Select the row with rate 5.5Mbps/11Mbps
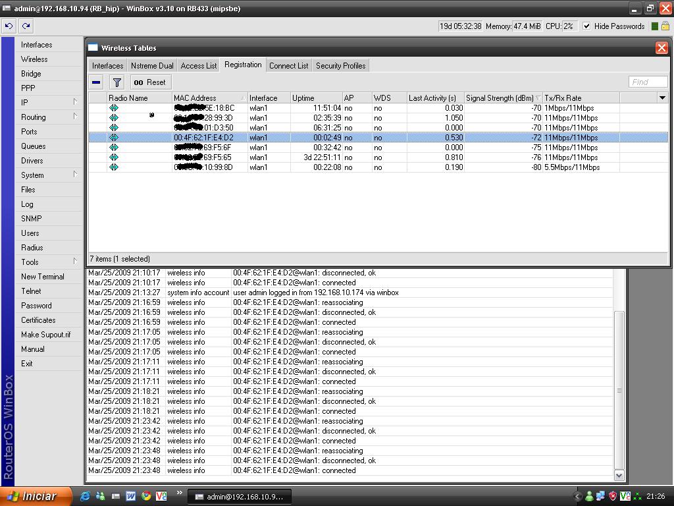Viewport: 674px width, 506px height. [x=378, y=167]
